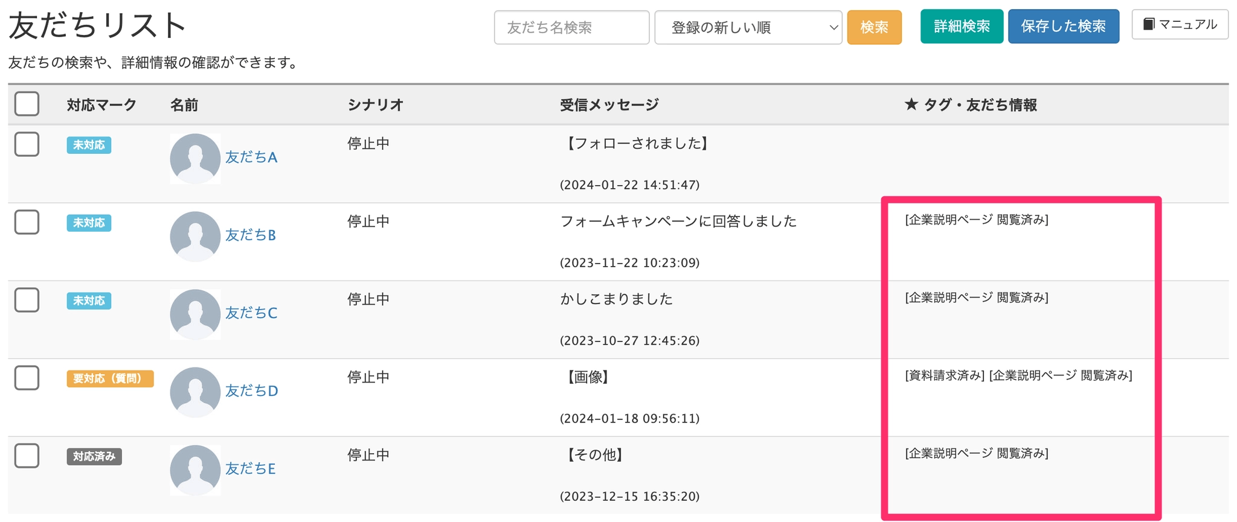This screenshot has height=522, width=1237.
Task: Toggle the select-all checkbox in table header
Action: pos(27,104)
